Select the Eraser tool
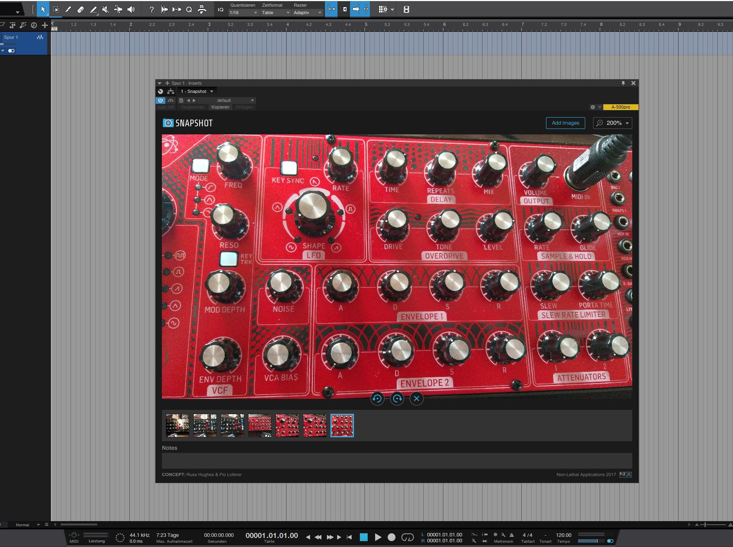Viewport: 733px width, 547px height. [x=81, y=9]
